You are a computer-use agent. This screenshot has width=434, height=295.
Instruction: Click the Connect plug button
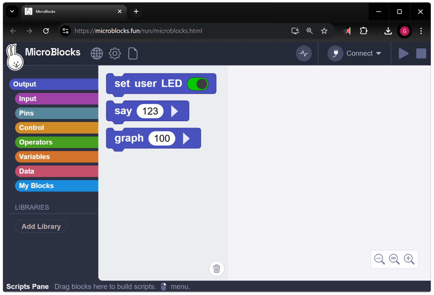coord(335,53)
